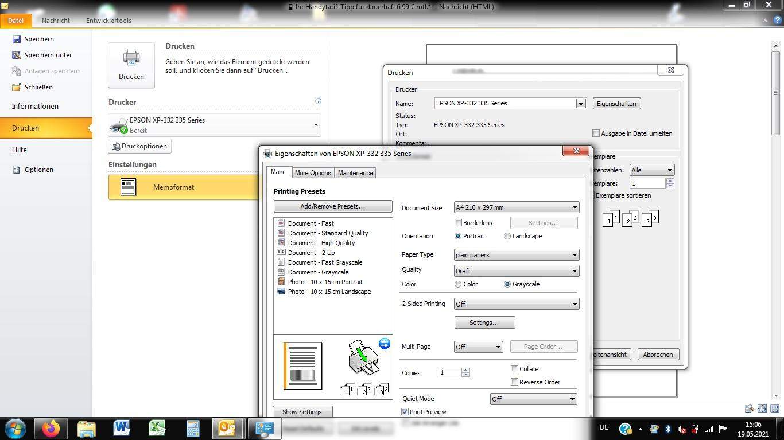Screen dimensions: 784x440
Task: Click the Speichern unter icon
Action: click(x=16, y=55)
